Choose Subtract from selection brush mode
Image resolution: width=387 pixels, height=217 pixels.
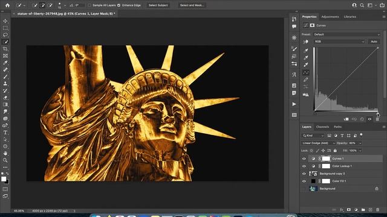point(50,5)
